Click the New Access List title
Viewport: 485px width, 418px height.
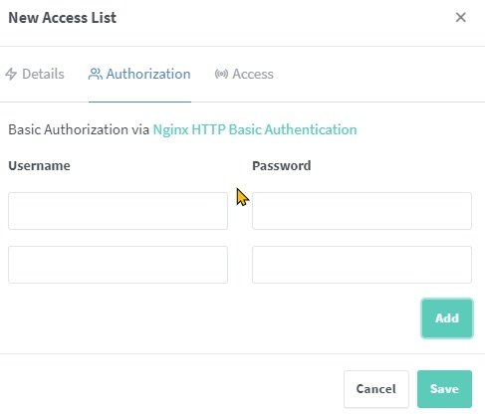[63, 18]
